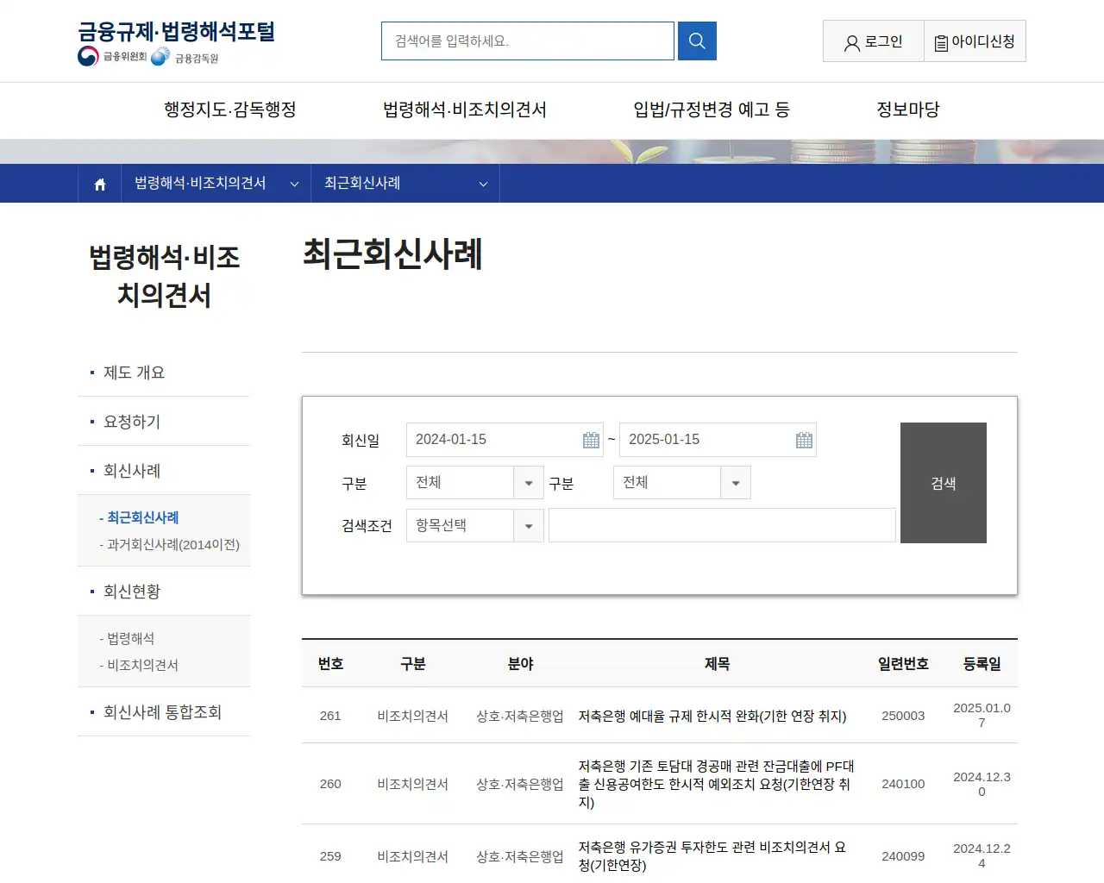This screenshot has height=883, width=1104.
Task: Open 과거회신사례(2014이전) sidebar sub-item
Action: tap(169, 544)
